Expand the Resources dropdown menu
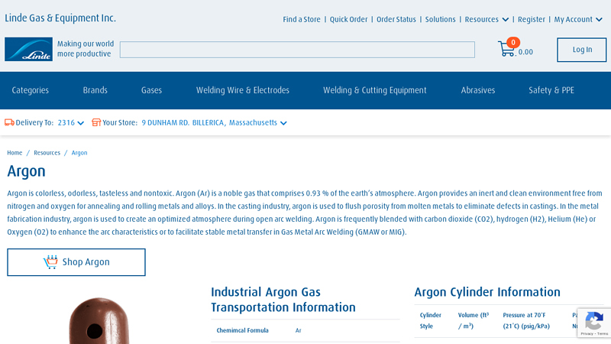Screen dimensions: 611x344 [x=487, y=19]
